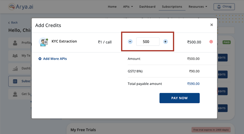This screenshot has width=244, height=134.
Task: Click the free trial expires badge
Action: point(211,130)
